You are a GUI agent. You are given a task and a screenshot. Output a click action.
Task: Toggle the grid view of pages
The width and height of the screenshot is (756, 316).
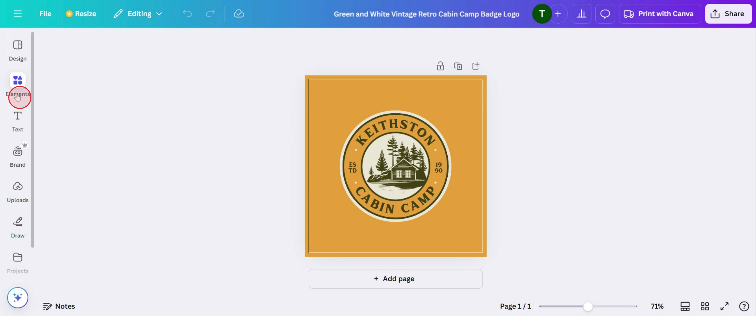[704, 306]
